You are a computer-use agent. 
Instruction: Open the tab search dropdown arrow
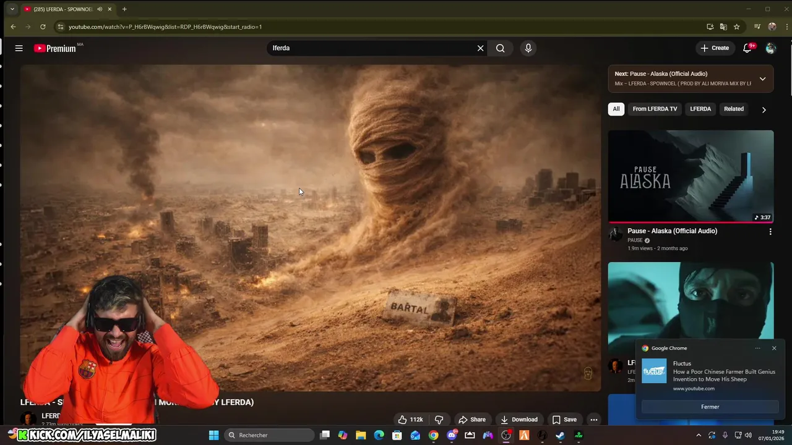point(12,9)
